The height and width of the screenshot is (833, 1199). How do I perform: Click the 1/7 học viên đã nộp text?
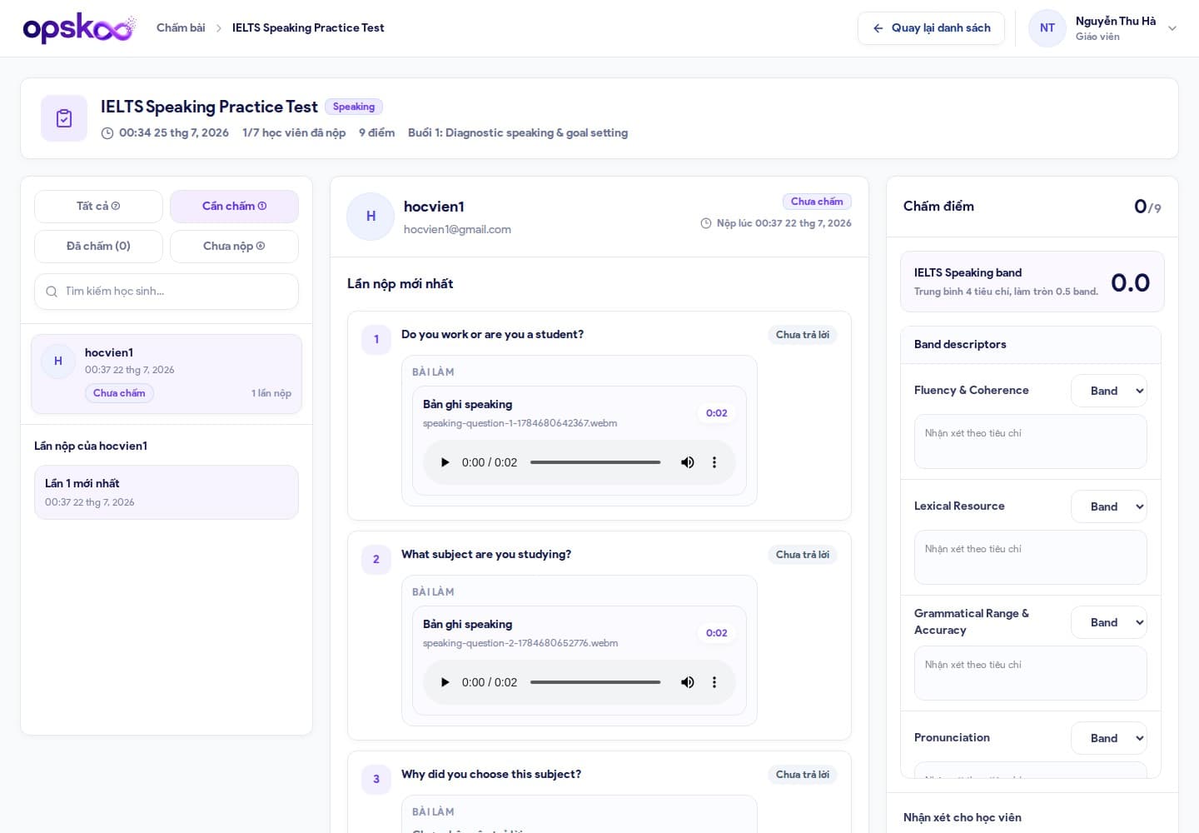pyautogui.click(x=294, y=133)
